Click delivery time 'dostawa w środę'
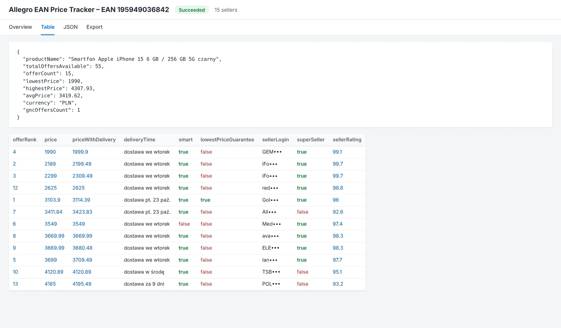Viewport: 561px width, 328px height. click(144, 272)
